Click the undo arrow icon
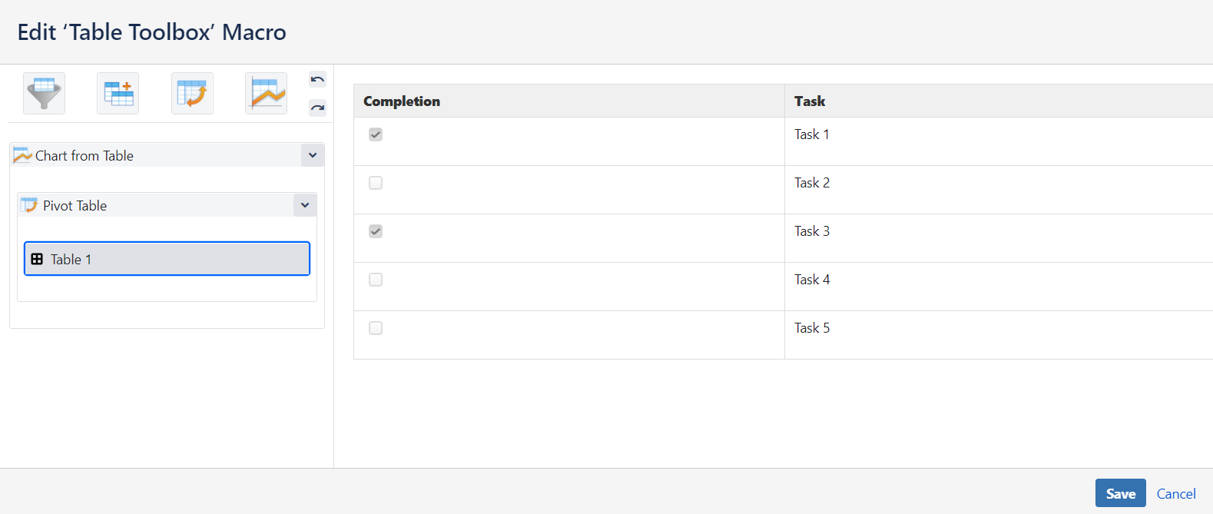1213x514 pixels. pos(317,78)
